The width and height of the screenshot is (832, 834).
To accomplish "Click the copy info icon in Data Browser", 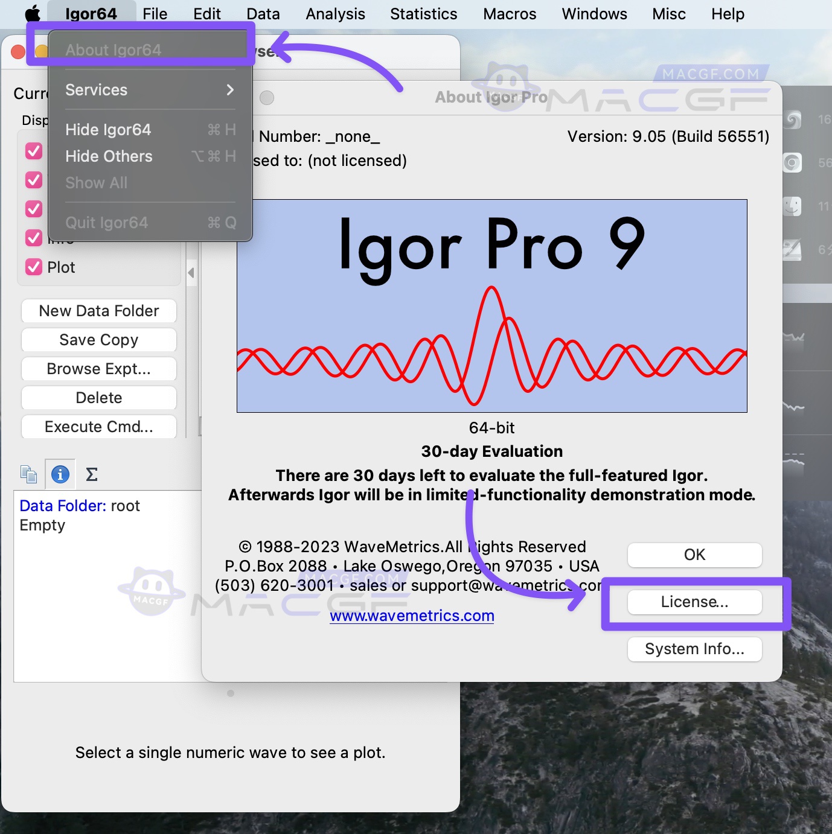I will [x=28, y=474].
